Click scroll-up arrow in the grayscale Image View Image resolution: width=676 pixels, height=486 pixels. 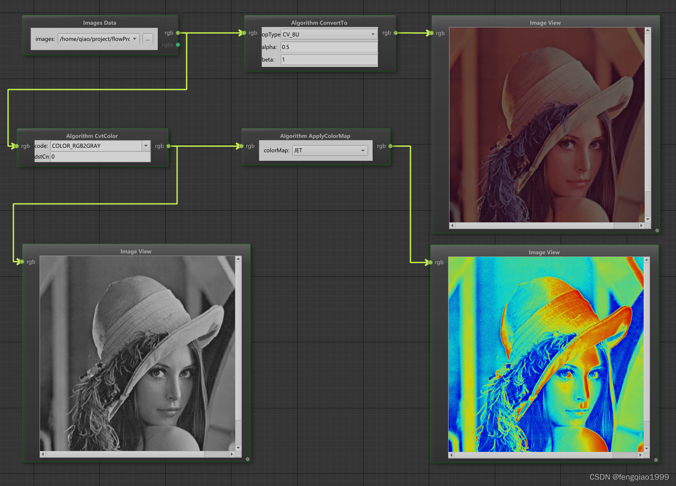tap(238, 259)
